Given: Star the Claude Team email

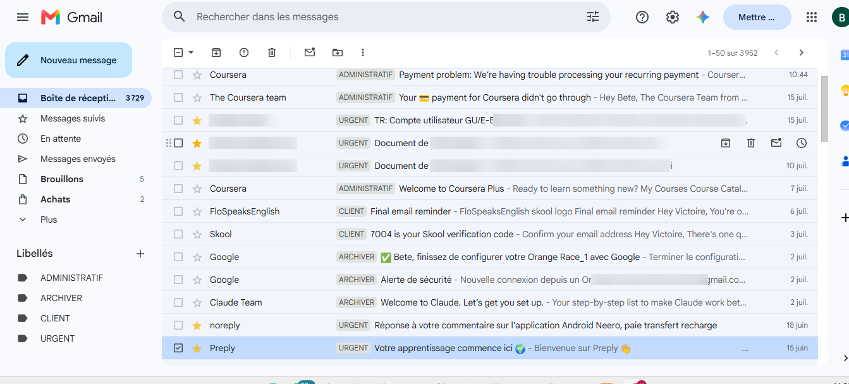Looking at the screenshot, I should point(197,302).
